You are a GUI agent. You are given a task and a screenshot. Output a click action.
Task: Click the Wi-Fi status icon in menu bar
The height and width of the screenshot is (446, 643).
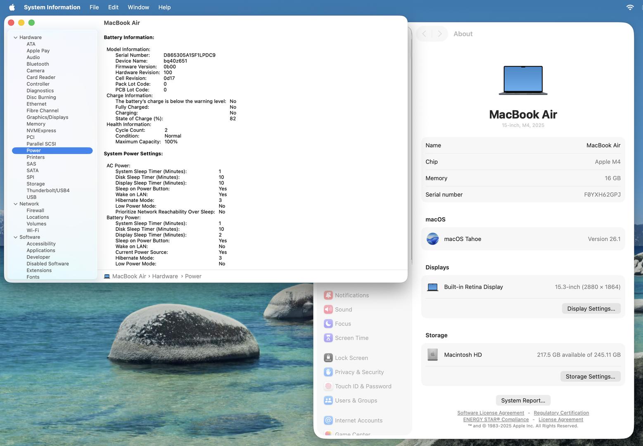[x=630, y=7]
